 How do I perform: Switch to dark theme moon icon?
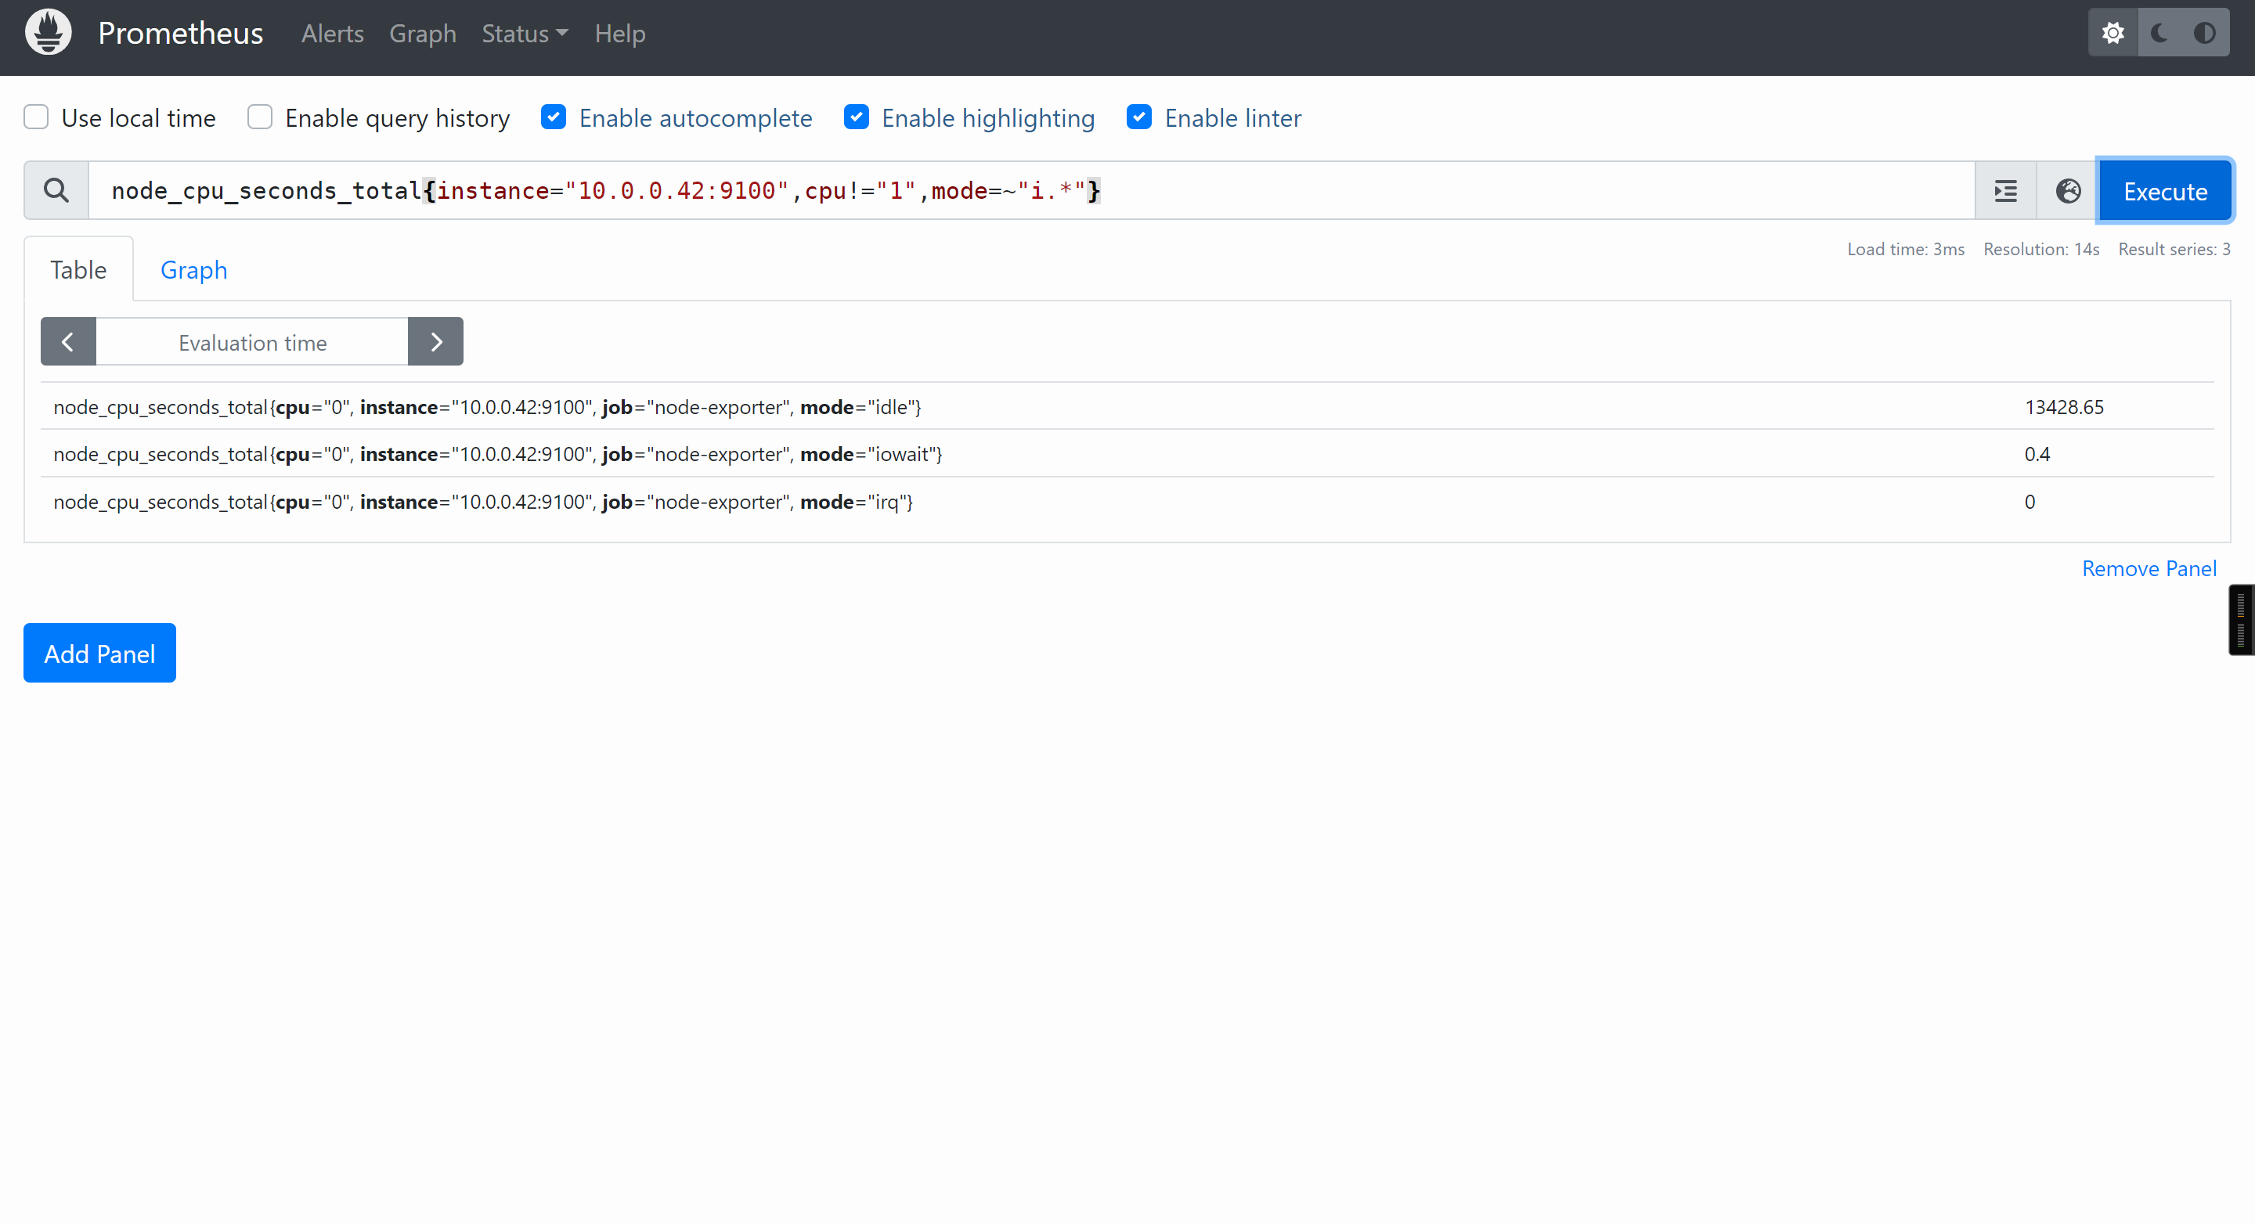point(2159,33)
